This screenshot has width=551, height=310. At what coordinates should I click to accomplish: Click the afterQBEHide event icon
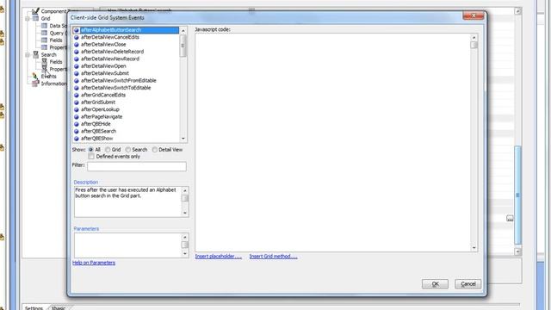click(x=77, y=124)
